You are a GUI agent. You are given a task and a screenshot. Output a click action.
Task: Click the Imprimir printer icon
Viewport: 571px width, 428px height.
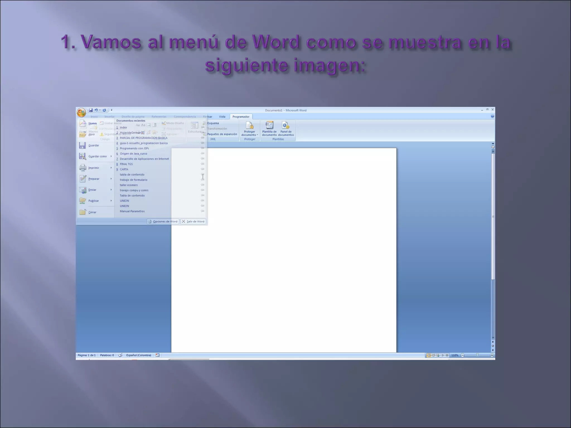[x=83, y=168]
